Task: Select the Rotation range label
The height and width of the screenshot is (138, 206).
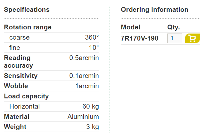Action: (x=28, y=27)
